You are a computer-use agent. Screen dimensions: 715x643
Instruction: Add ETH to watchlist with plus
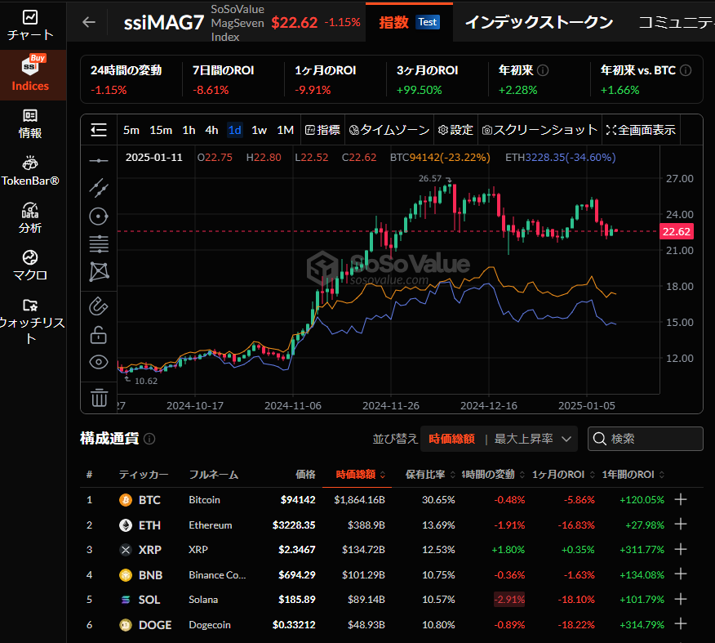coord(681,525)
